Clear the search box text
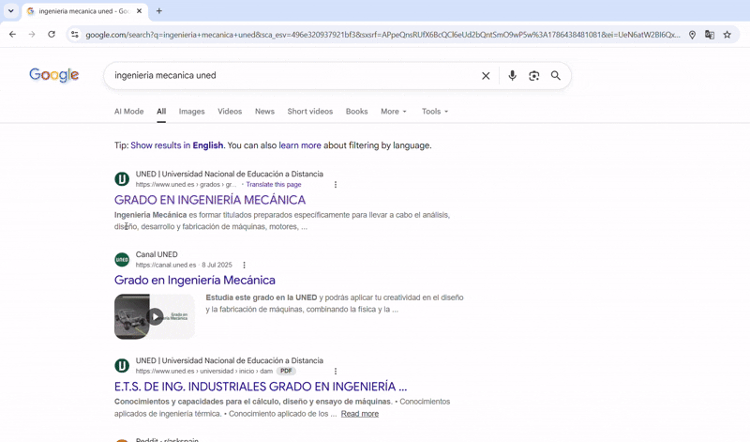The width and height of the screenshot is (750, 442). point(486,76)
